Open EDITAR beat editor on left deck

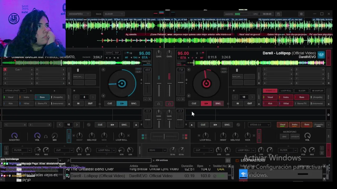[109, 53]
